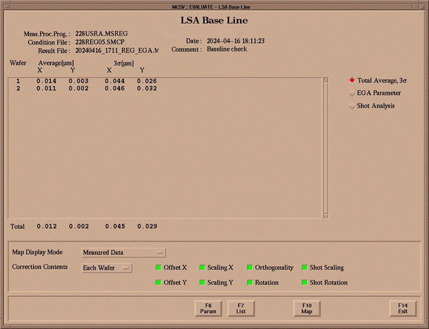Click the Result File name 20240416_1711_REG_EGA
429x329 pixels.
pos(117,51)
